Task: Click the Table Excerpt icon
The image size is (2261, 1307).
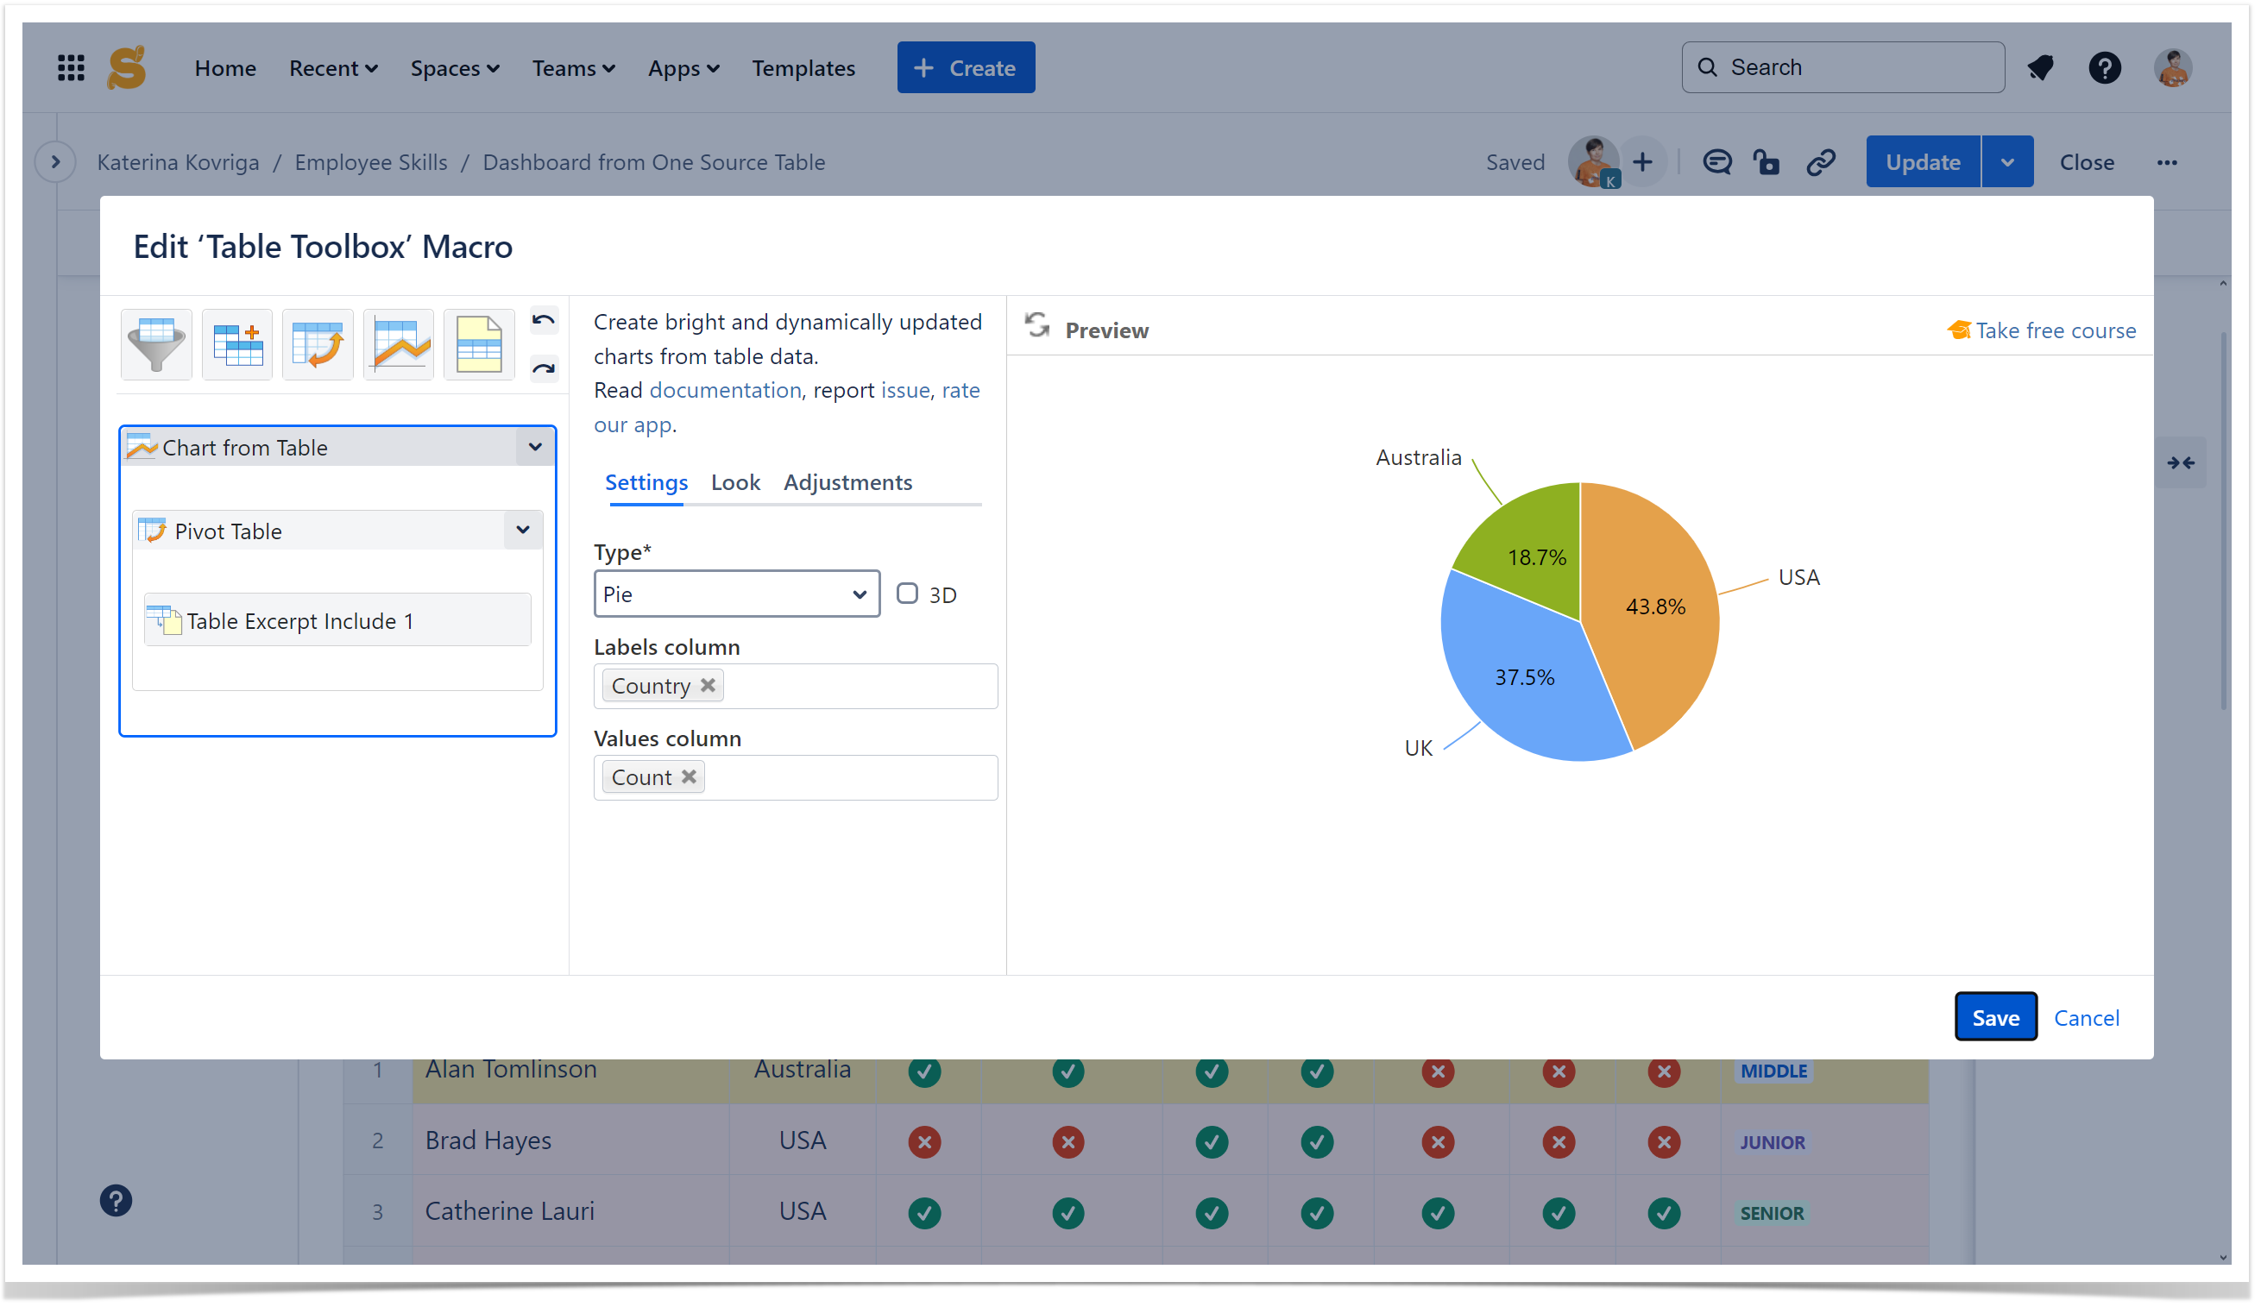Action: (x=478, y=344)
